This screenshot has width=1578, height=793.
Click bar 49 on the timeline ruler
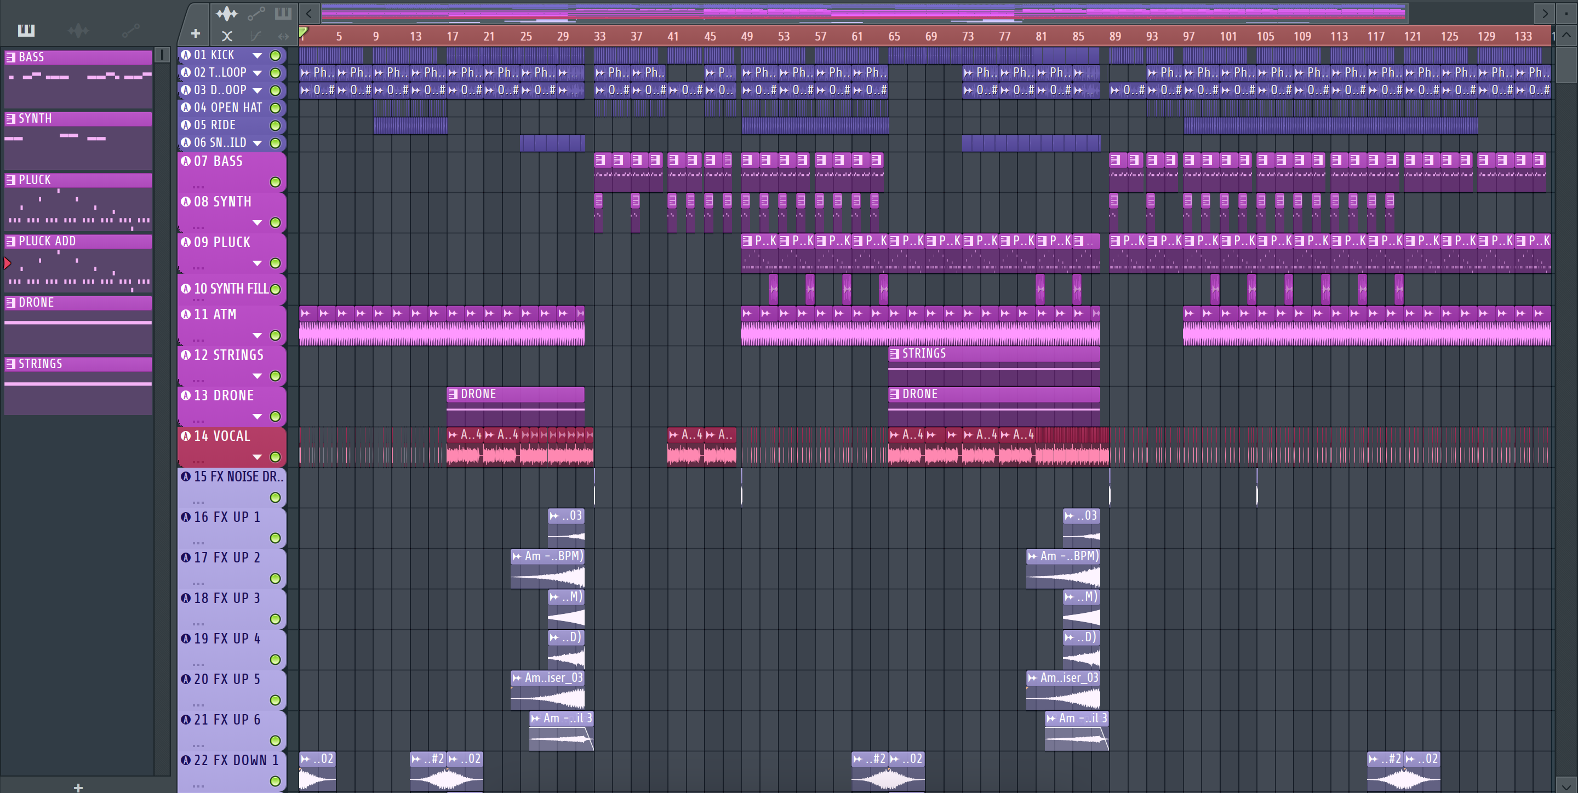click(x=747, y=36)
